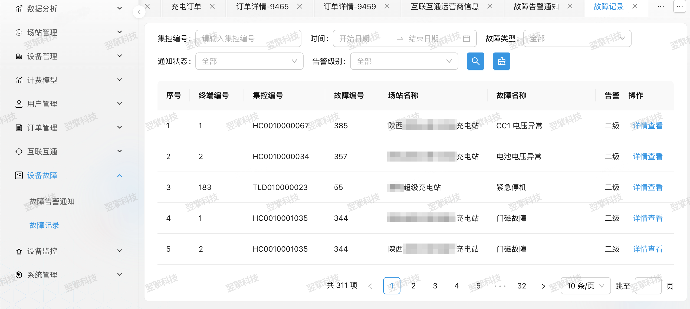Open the 故障告警通知 tab
690x309 pixels.
coord(536,6)
